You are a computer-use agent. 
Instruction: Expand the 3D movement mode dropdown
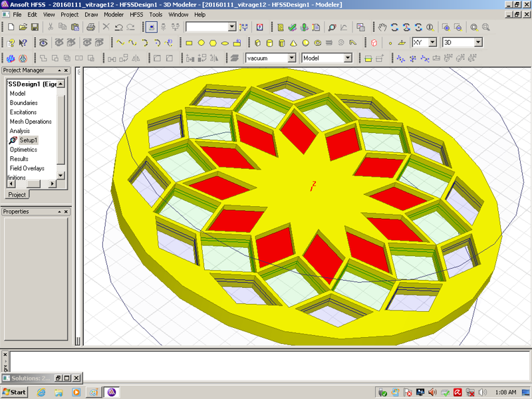tap(477, 43)
